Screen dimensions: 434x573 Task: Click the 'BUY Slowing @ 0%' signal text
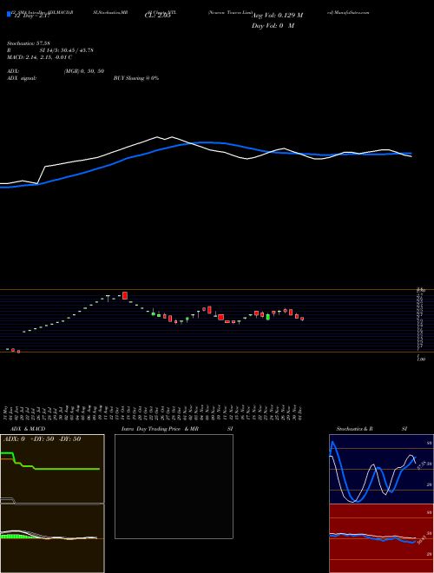136,78
